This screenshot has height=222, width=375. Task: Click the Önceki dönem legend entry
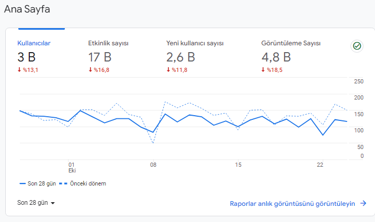(83, 183)
